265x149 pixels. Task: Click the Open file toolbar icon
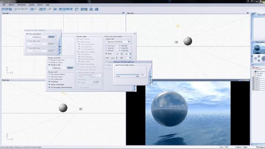[7, 9]
